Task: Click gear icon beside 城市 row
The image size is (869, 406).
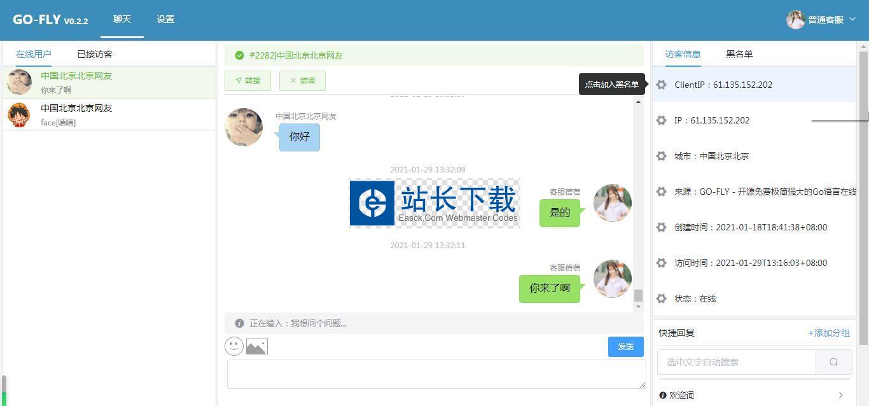Action: pyautogui.click(x=662, y=156)
